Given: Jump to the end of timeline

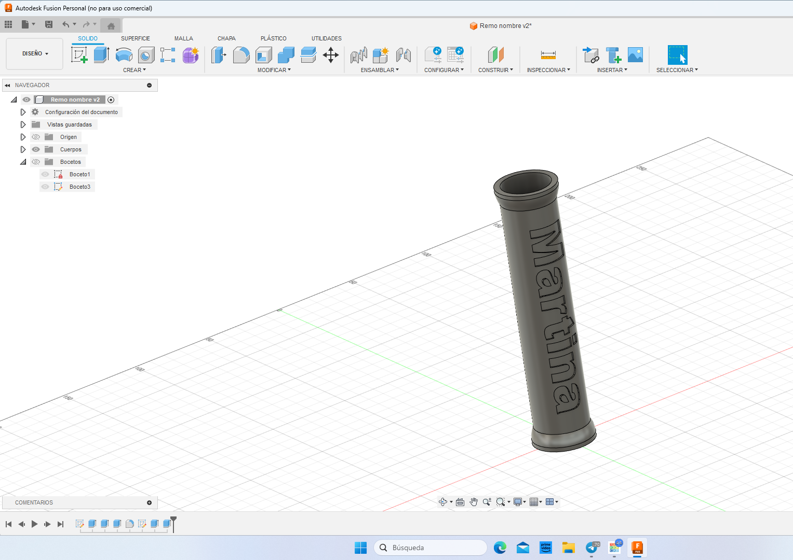Looking at the screenshot, I should [60, 524].
